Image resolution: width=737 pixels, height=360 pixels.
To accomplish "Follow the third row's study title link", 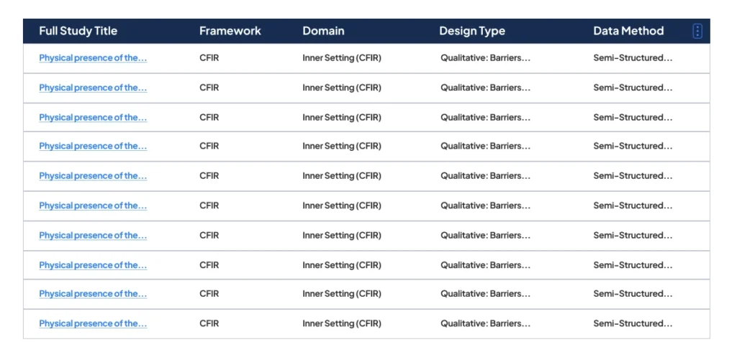I will click(93, 117).
